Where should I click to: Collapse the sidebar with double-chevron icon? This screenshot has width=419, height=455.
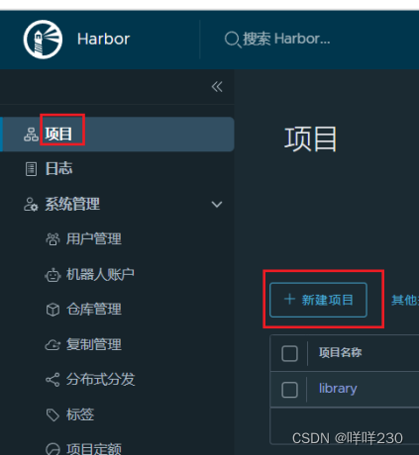217,87
